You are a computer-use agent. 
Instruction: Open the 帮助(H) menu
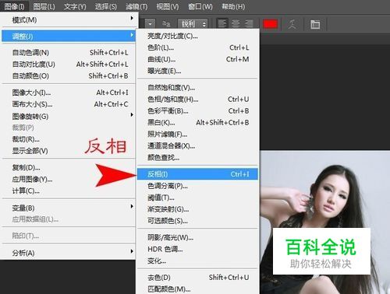point(233,6)
